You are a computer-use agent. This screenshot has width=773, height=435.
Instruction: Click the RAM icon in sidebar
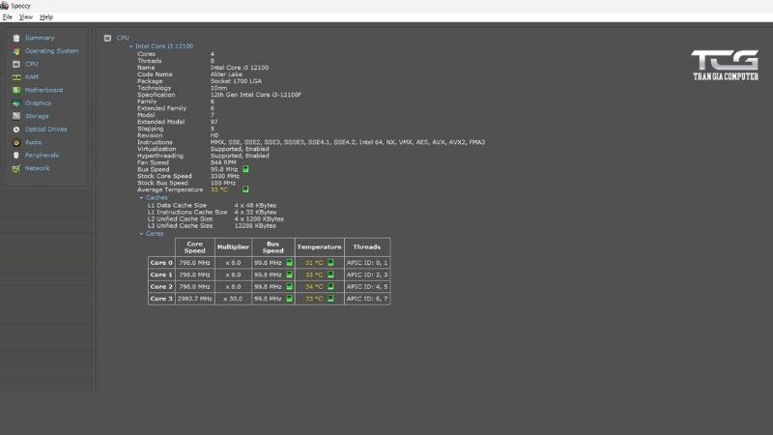click(x=16, y=76)
